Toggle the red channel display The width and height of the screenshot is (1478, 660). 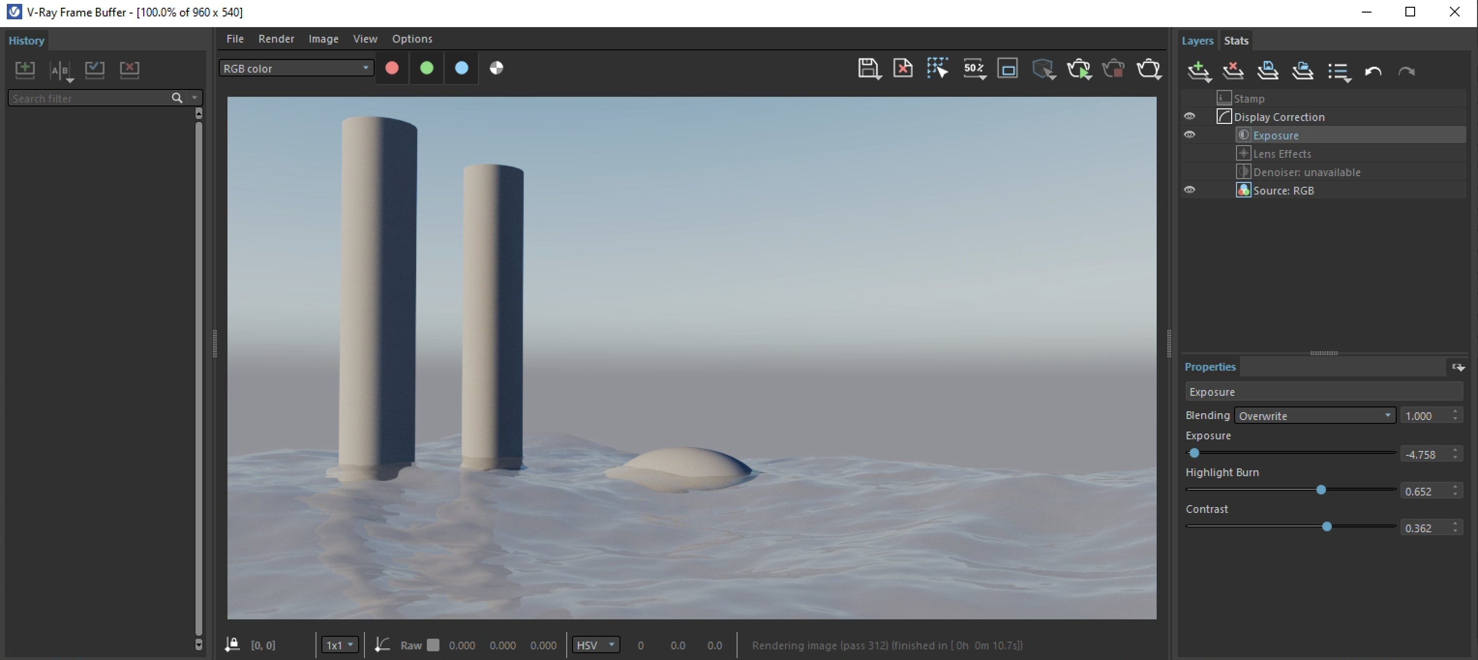[x=392, y=68]
